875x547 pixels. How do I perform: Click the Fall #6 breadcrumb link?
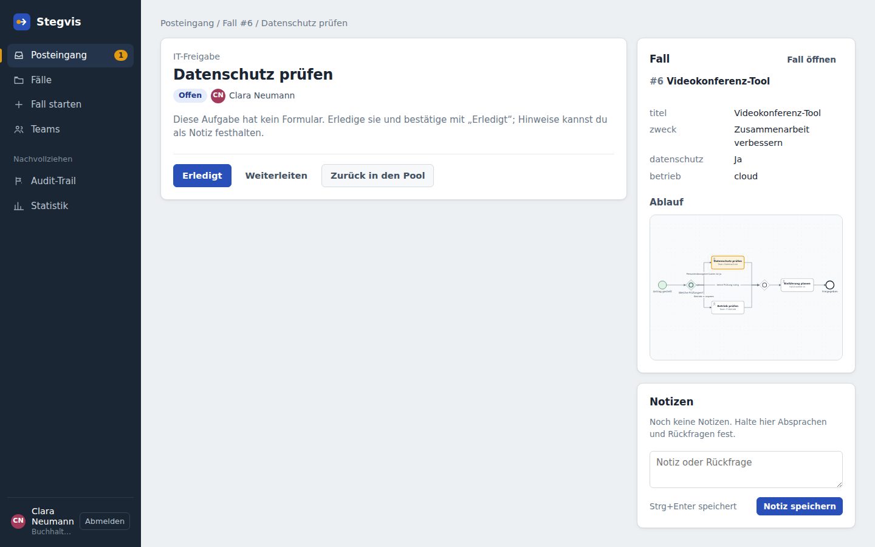click(238, 23)
